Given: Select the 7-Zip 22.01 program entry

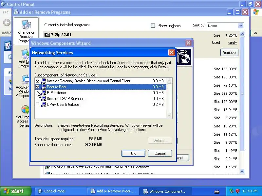Looking at the screenshot, I should click(x=61, y=35).
